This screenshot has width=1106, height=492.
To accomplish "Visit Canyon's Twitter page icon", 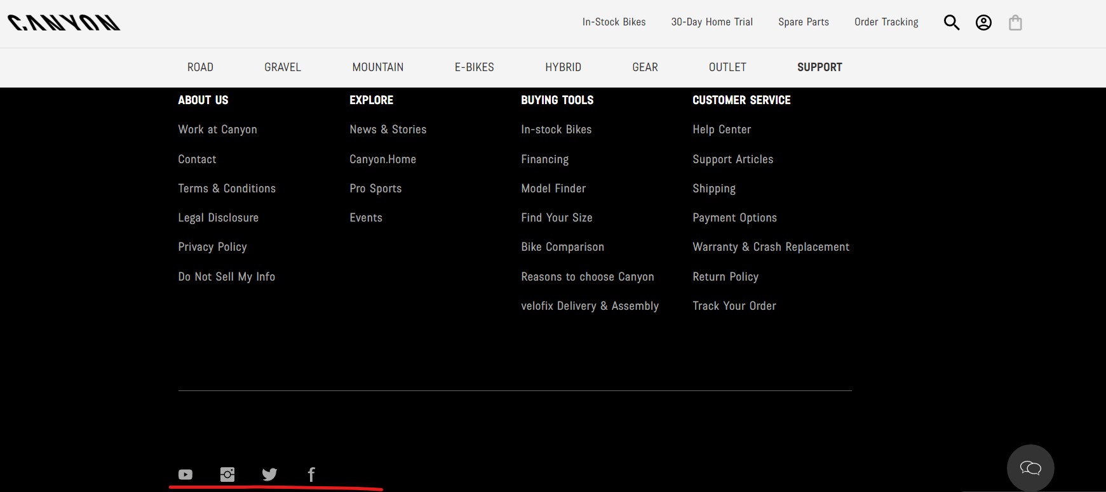I will [x=269, y=474].
